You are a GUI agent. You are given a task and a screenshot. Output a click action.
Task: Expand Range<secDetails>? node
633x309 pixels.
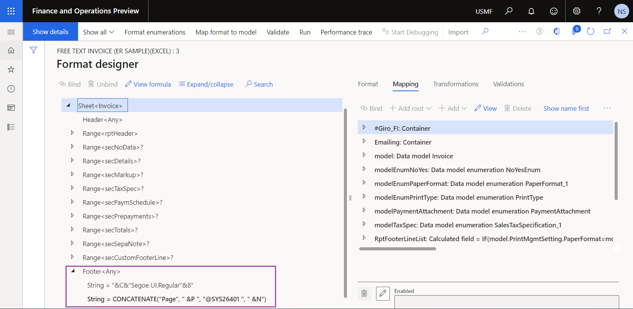[72, 161]
